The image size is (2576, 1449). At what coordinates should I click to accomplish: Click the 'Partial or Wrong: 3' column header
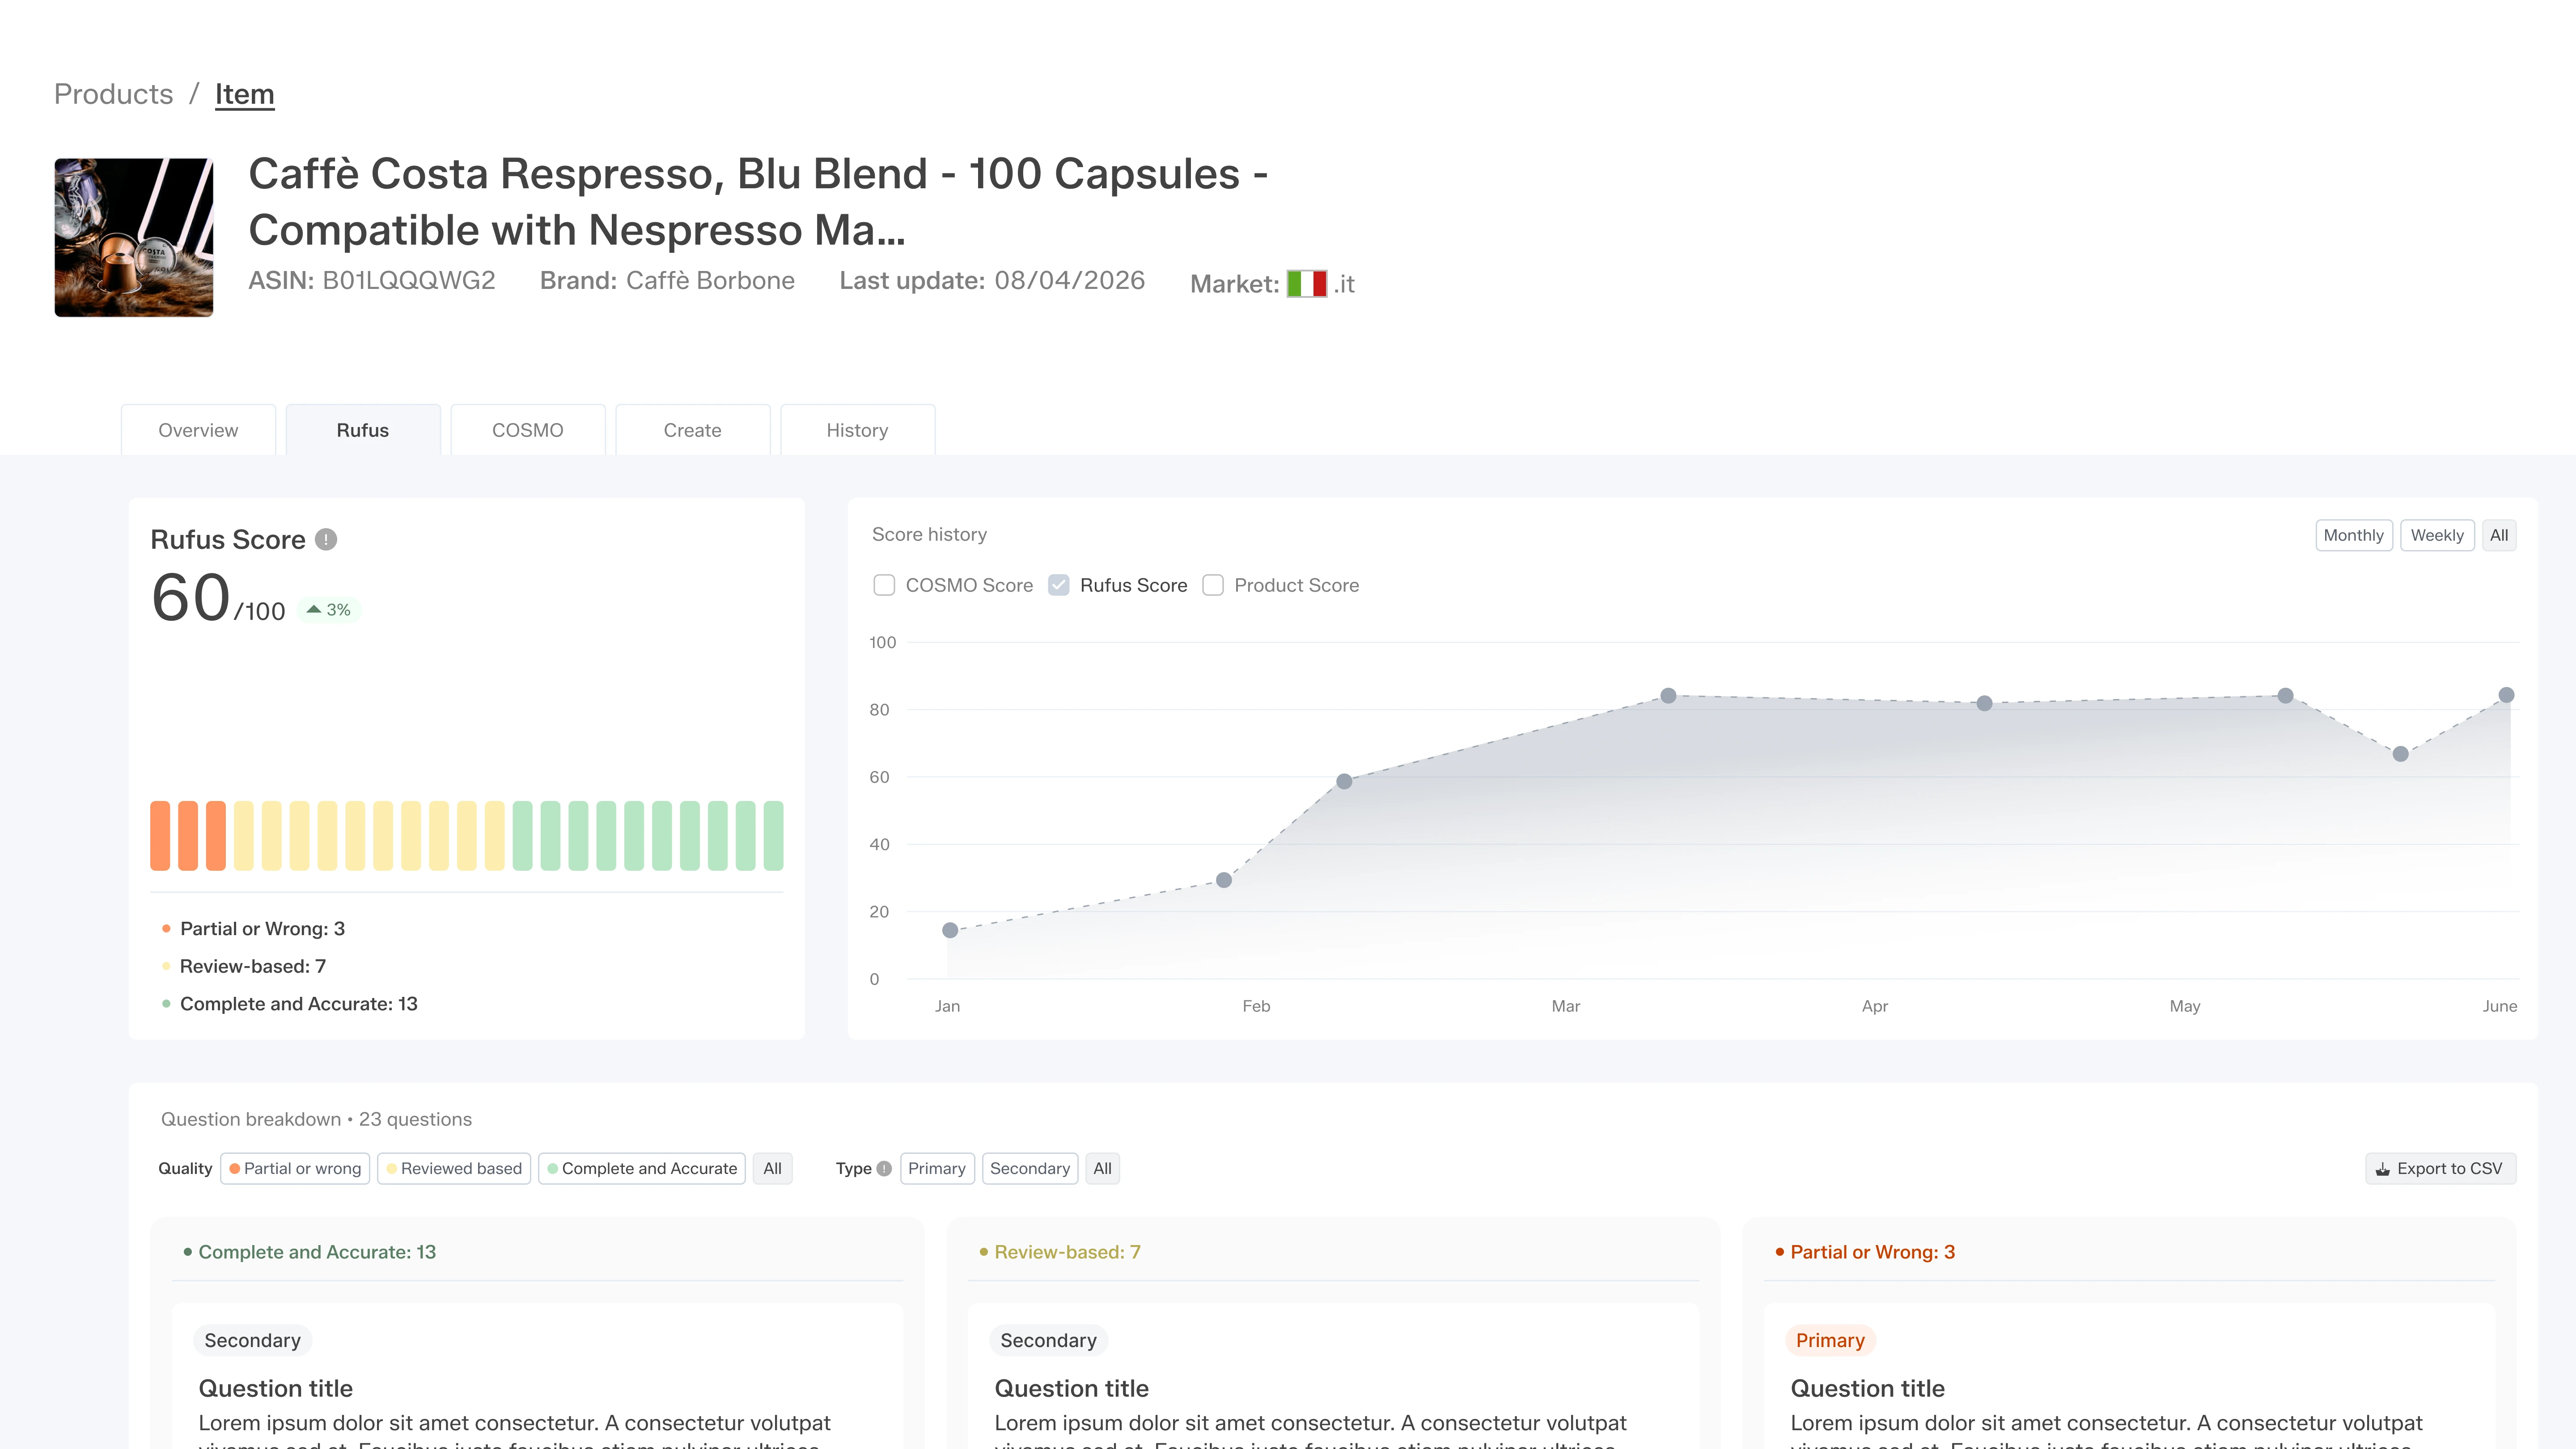point(1872,1252)
